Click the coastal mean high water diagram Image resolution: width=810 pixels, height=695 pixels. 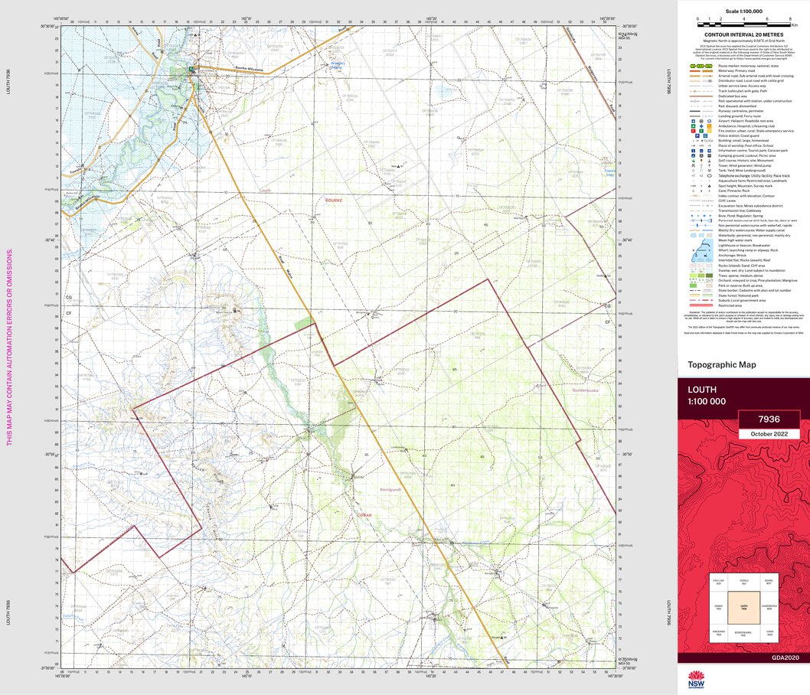point(703,250)
